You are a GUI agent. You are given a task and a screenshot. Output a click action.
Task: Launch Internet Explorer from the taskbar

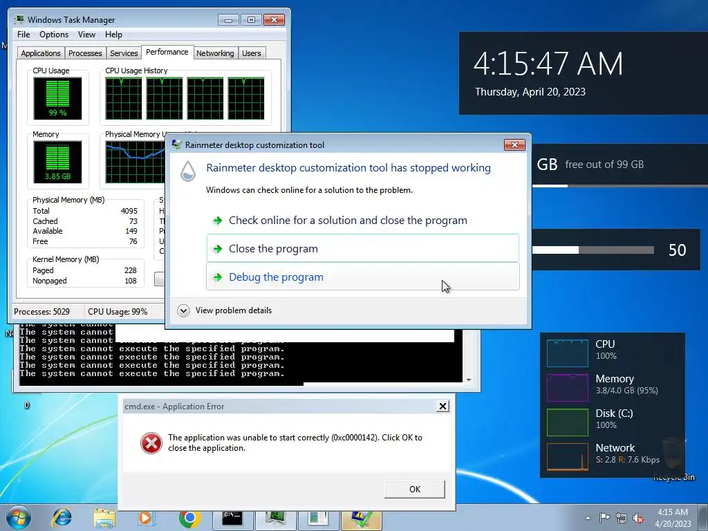tap(62, 518)
